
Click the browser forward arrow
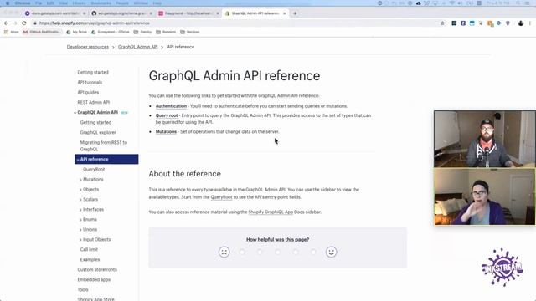(15, 23)
